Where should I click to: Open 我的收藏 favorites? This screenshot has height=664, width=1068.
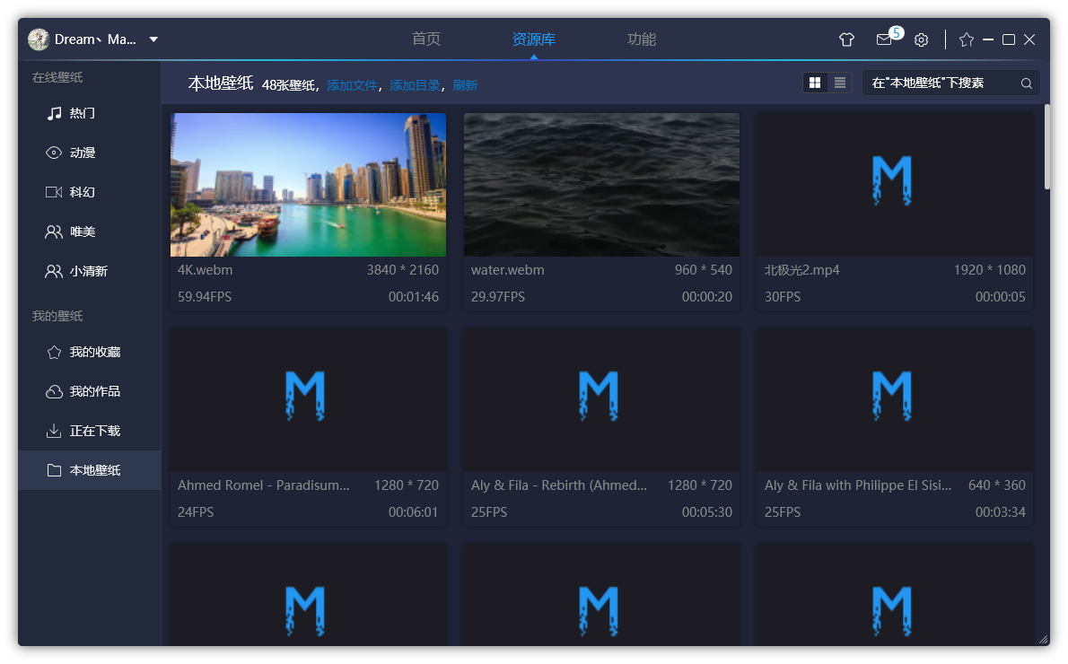(90, 352)
